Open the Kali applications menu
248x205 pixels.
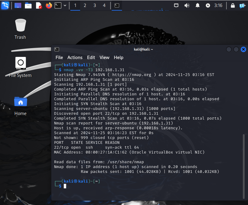pos(5,5)
